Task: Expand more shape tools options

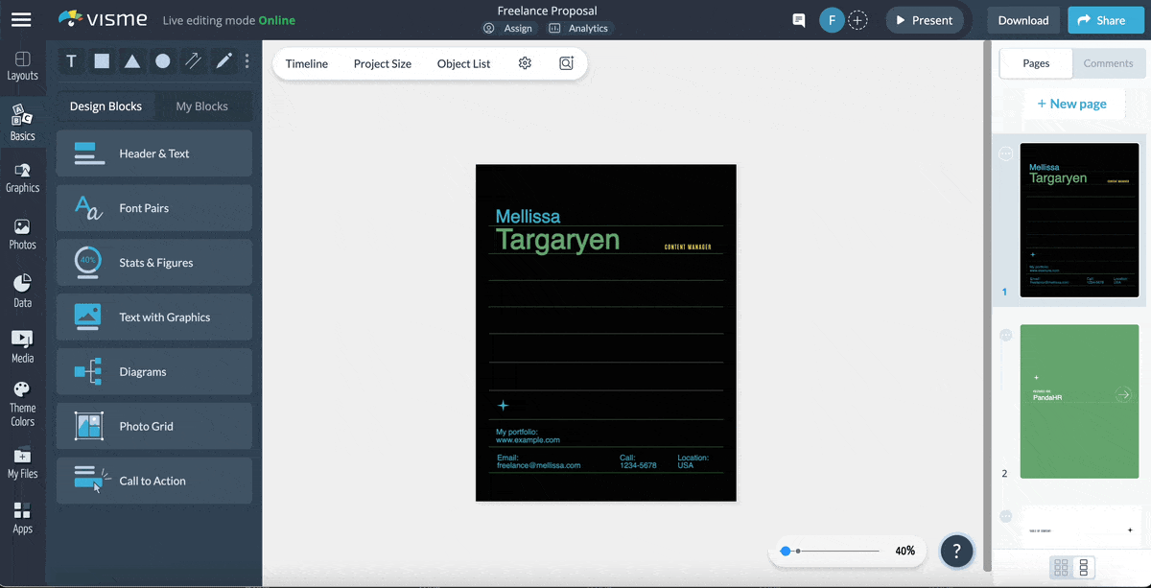Action: [247, 61]
